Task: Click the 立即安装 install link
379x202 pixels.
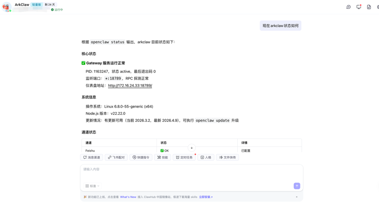Action: [206, 197]
